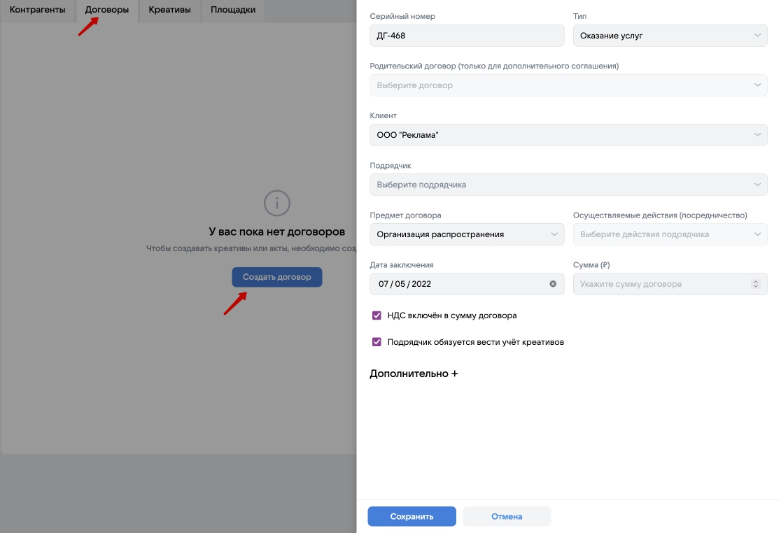Click the Создать договор button

point(277,277)
